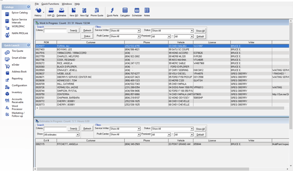Click Default in Work In Progress filters
293x171 pixels.
point(200,37)
